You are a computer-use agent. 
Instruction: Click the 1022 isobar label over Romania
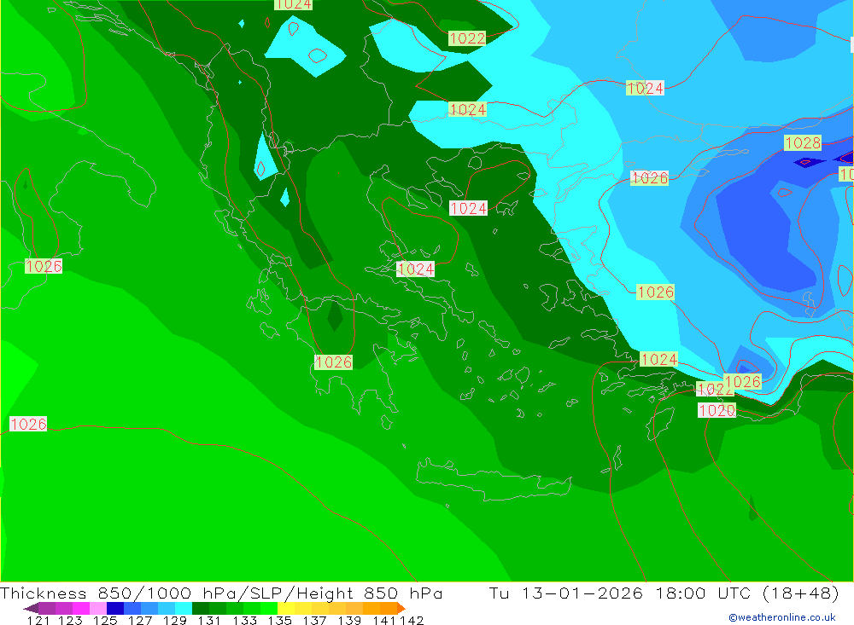point(467,38)
